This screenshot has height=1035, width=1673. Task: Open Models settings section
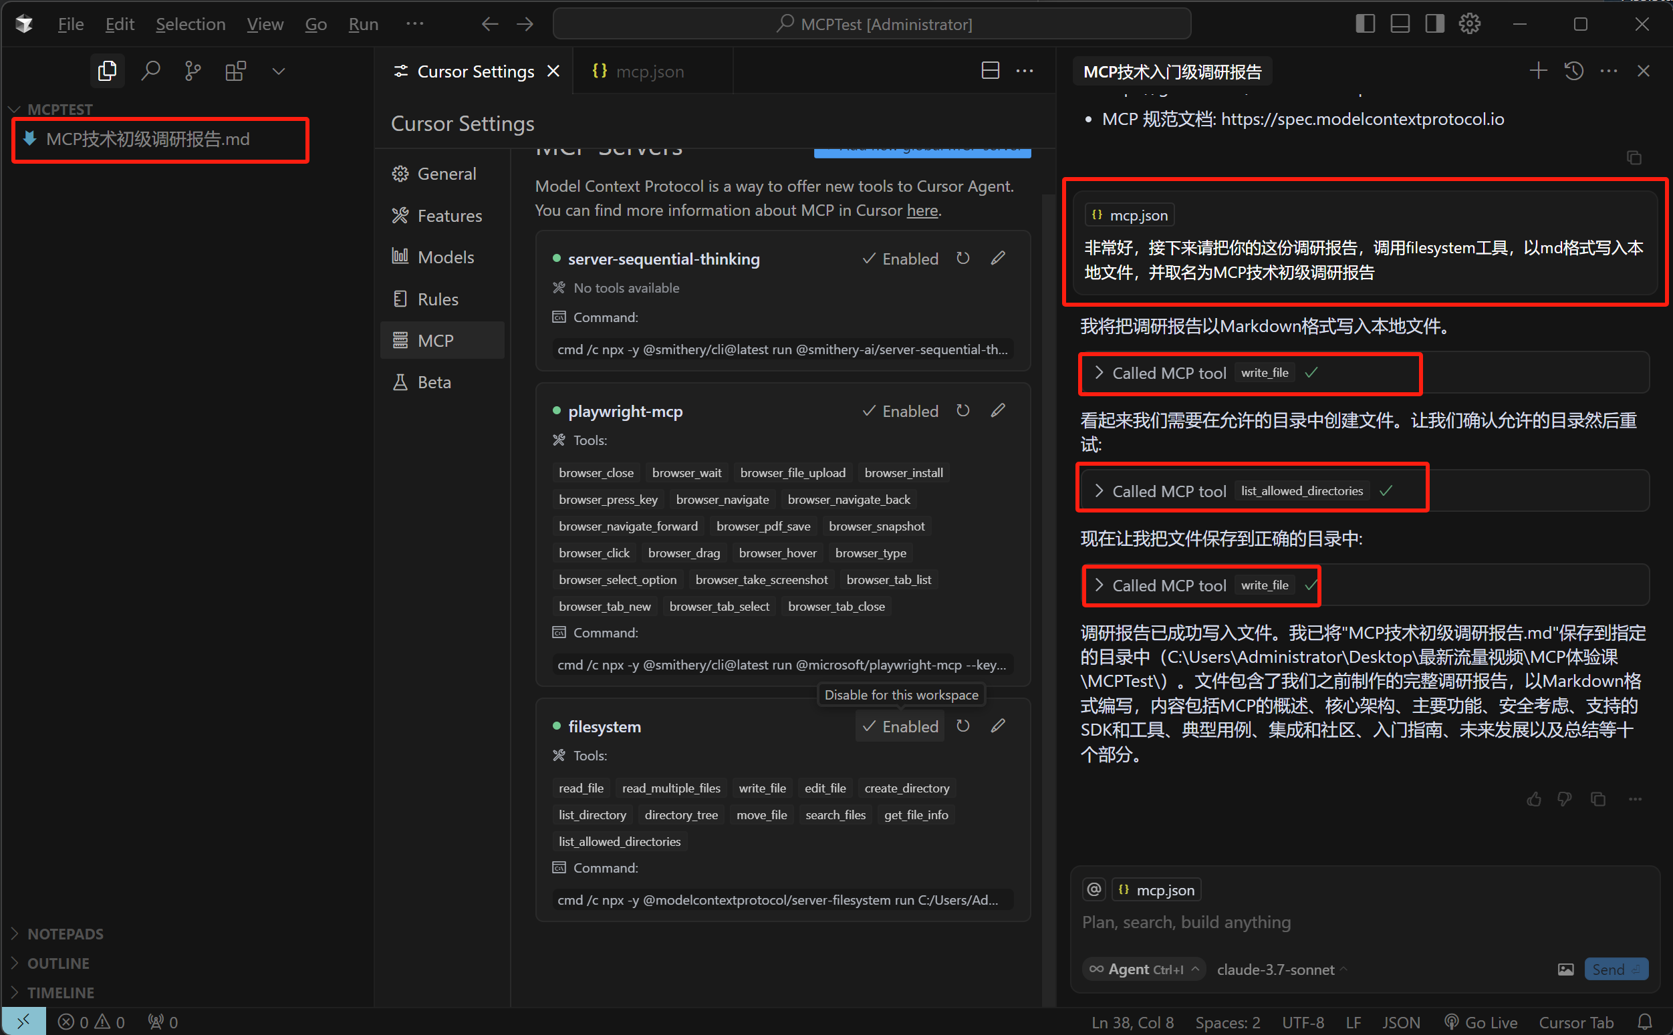click(x=442, y=257)
